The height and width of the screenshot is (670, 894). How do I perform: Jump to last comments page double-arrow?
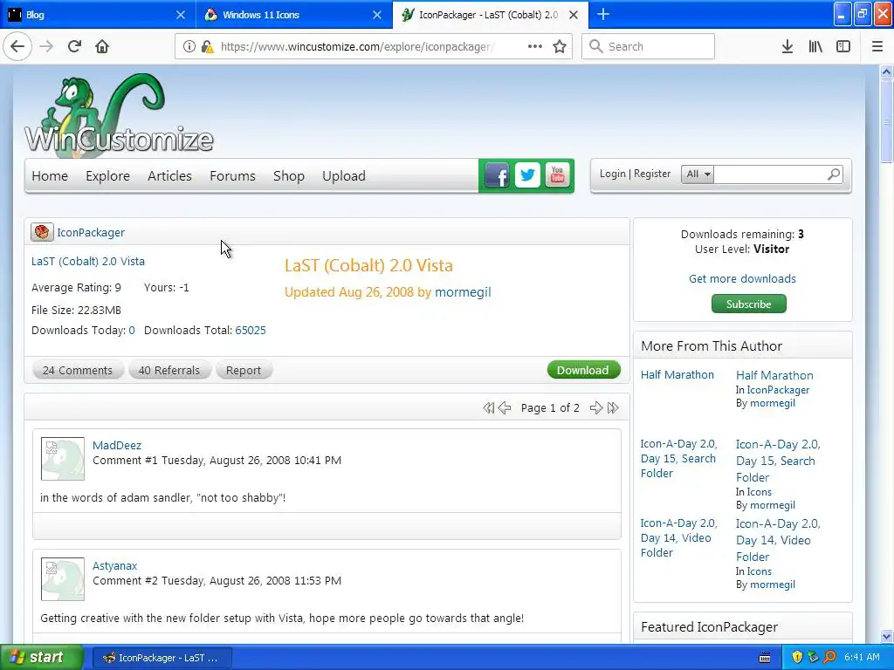(x=613, y=408)
